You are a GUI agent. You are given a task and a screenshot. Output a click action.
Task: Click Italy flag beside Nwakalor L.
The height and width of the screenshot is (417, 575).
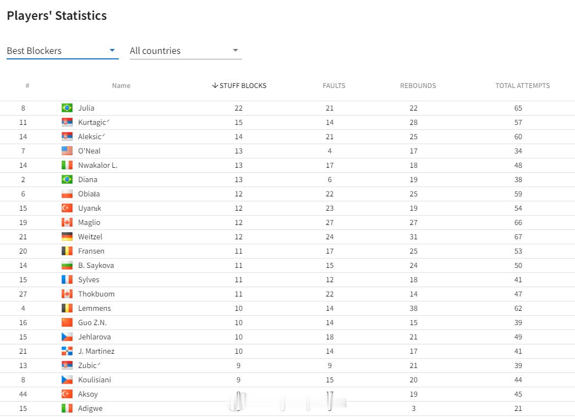(67, 165)
